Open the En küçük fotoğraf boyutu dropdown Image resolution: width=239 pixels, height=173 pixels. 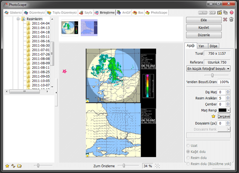209,69
